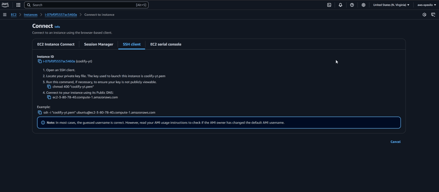439x192 pixels.
Task: Open the i-07bf0f5557ac5460a breadcrumb link
Action: (x=61, y=15)
